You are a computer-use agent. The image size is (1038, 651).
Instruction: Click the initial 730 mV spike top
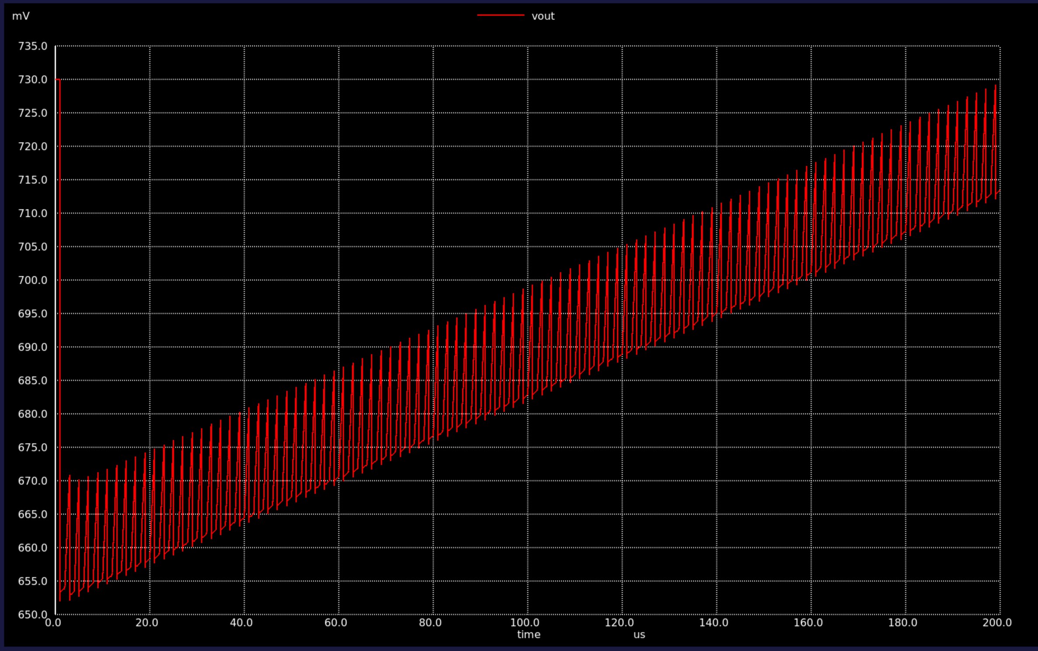[58, 80]
